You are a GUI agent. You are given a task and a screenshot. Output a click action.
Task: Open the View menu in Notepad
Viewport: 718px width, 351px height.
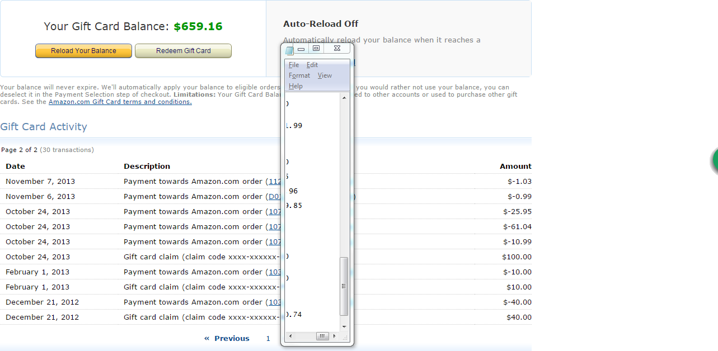[x=325, y=75]
